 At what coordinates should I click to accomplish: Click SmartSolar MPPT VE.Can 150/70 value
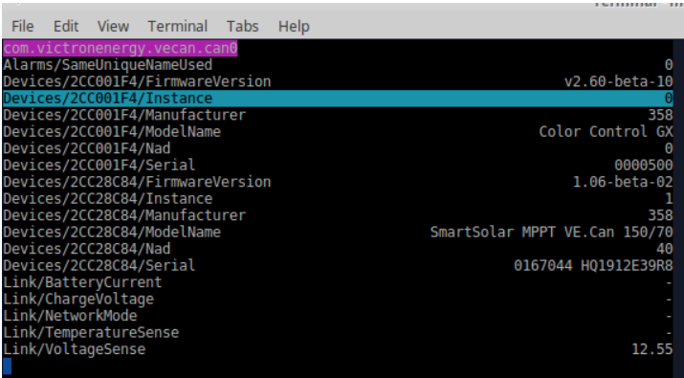coord(551,233)
